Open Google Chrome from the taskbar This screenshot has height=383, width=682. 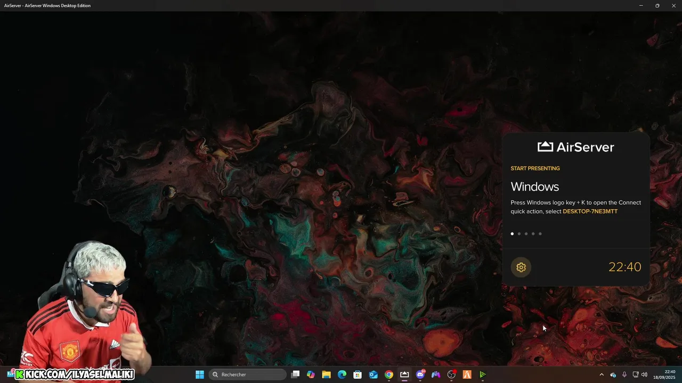click(389, 374)
